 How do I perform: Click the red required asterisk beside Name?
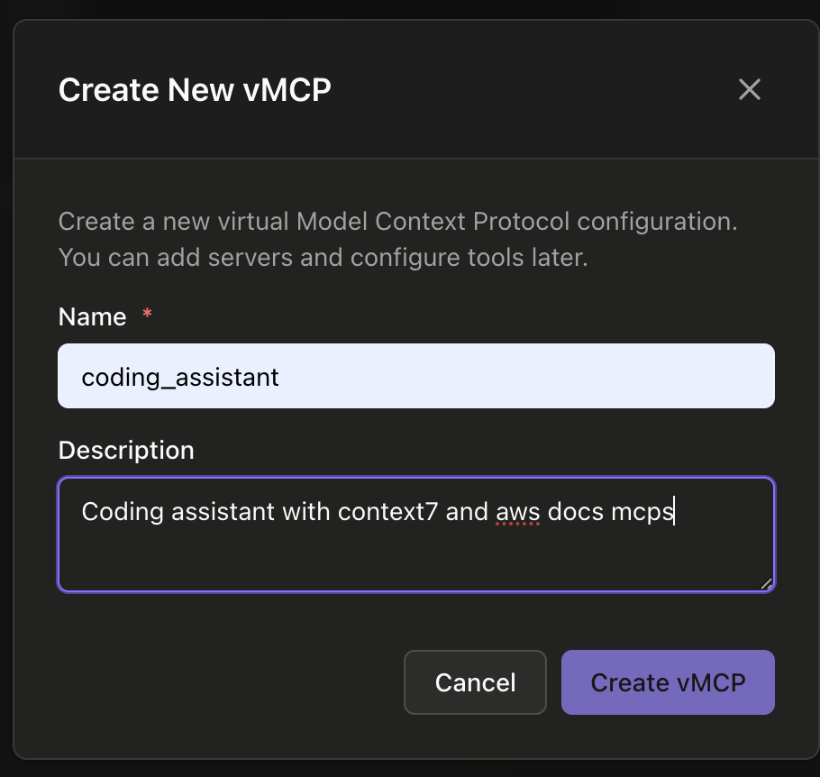(146, 314)
